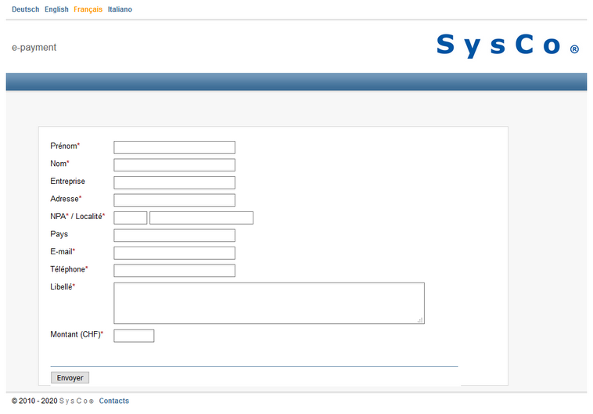Click the e-payment page title
The image size is (593, 414).
[x=34, y=48]
